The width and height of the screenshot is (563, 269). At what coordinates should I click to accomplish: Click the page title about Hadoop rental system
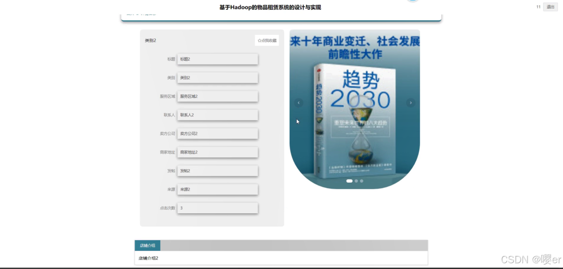(x=270, y=8)
